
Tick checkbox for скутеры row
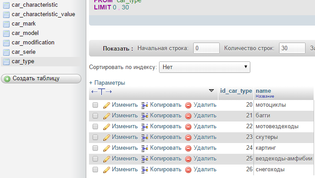coord(95,137)
